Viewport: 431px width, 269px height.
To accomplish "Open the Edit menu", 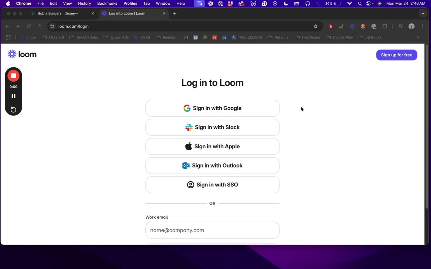I will [53, 3].
